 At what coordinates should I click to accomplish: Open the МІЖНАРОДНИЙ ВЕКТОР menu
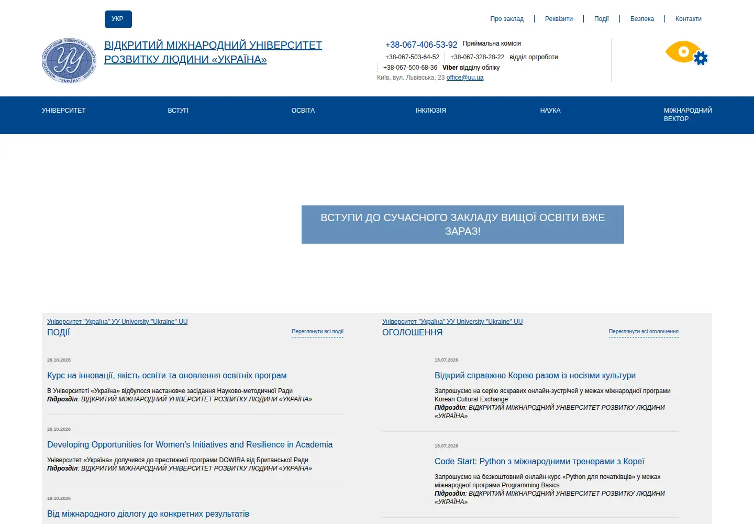pyautogui.click(x=688, y=115)
